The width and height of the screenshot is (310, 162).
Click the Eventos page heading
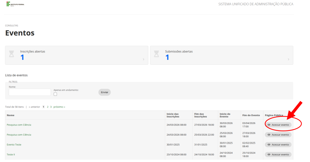(x=20, y=33)
